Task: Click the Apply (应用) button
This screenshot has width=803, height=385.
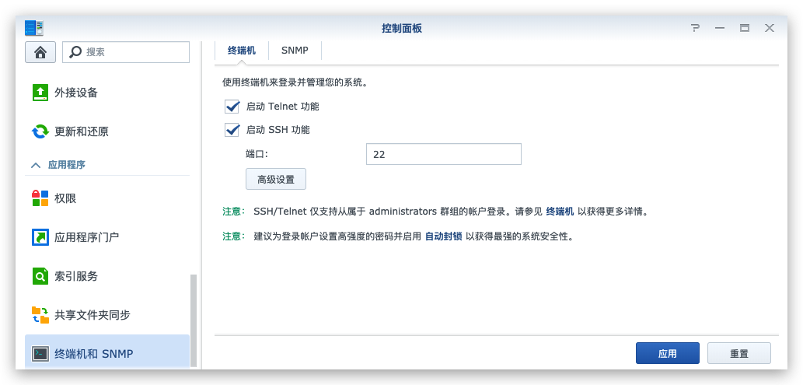Action: click(x=667, y=353)
